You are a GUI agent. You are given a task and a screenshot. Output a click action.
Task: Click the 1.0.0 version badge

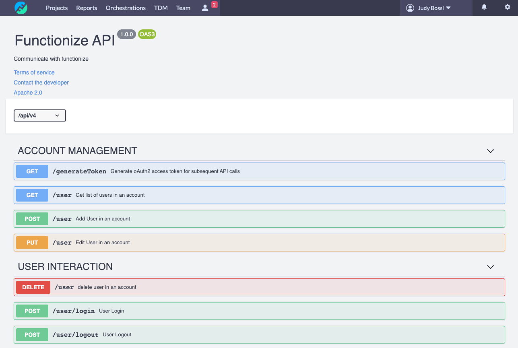(126, 34)
